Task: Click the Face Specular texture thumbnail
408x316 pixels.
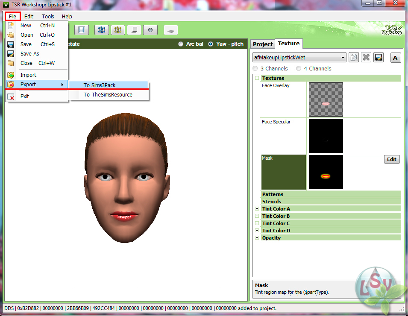Action: [326, 136]
